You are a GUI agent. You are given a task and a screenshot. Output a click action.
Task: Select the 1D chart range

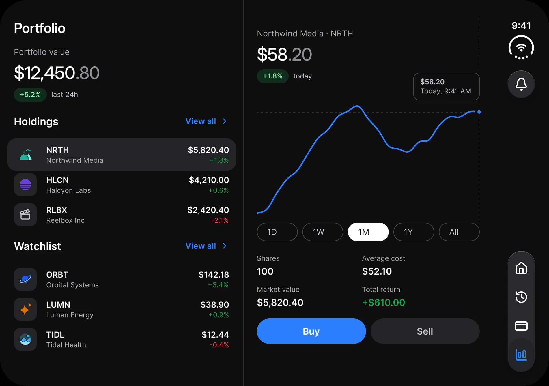277,232
